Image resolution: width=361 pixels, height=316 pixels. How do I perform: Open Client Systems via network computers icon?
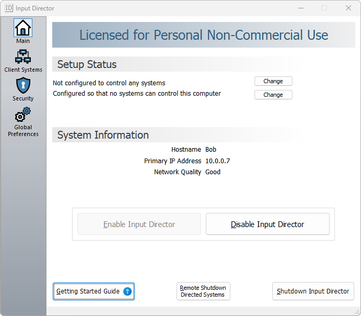click(x=23, y=57)
